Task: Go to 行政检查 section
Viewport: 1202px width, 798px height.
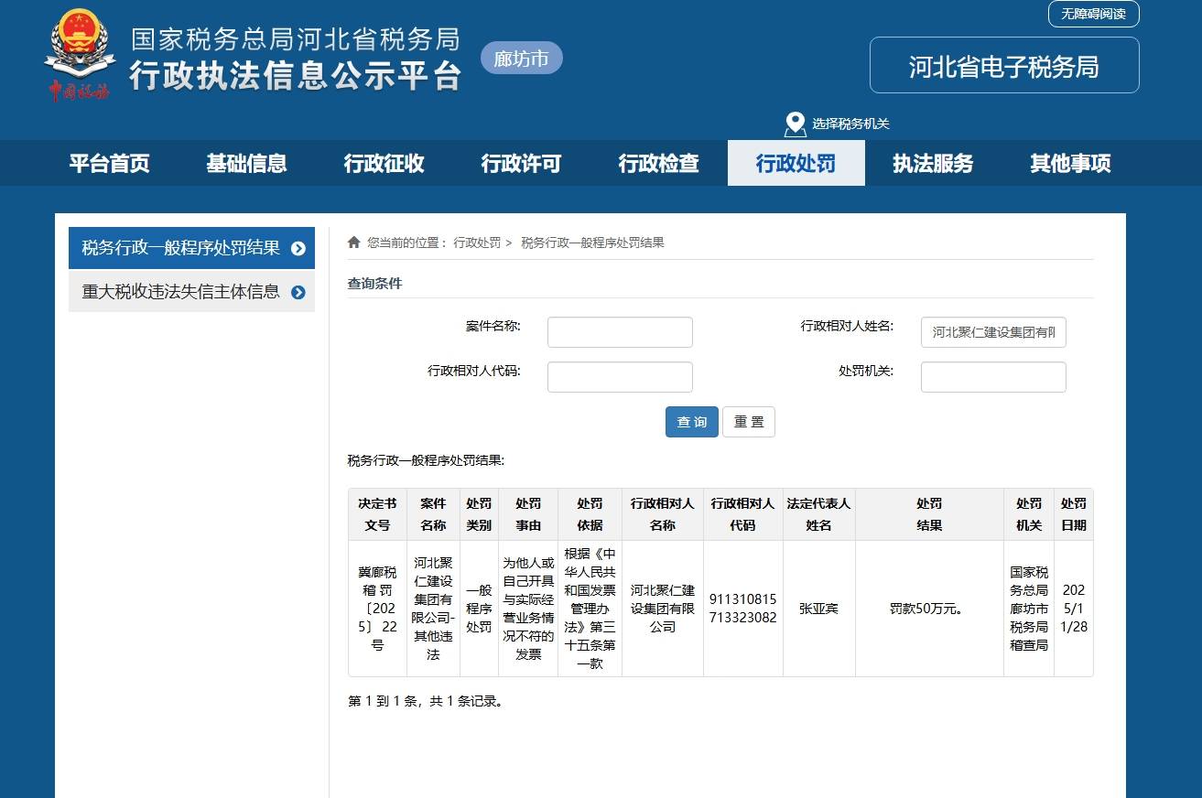Action: 658,164
